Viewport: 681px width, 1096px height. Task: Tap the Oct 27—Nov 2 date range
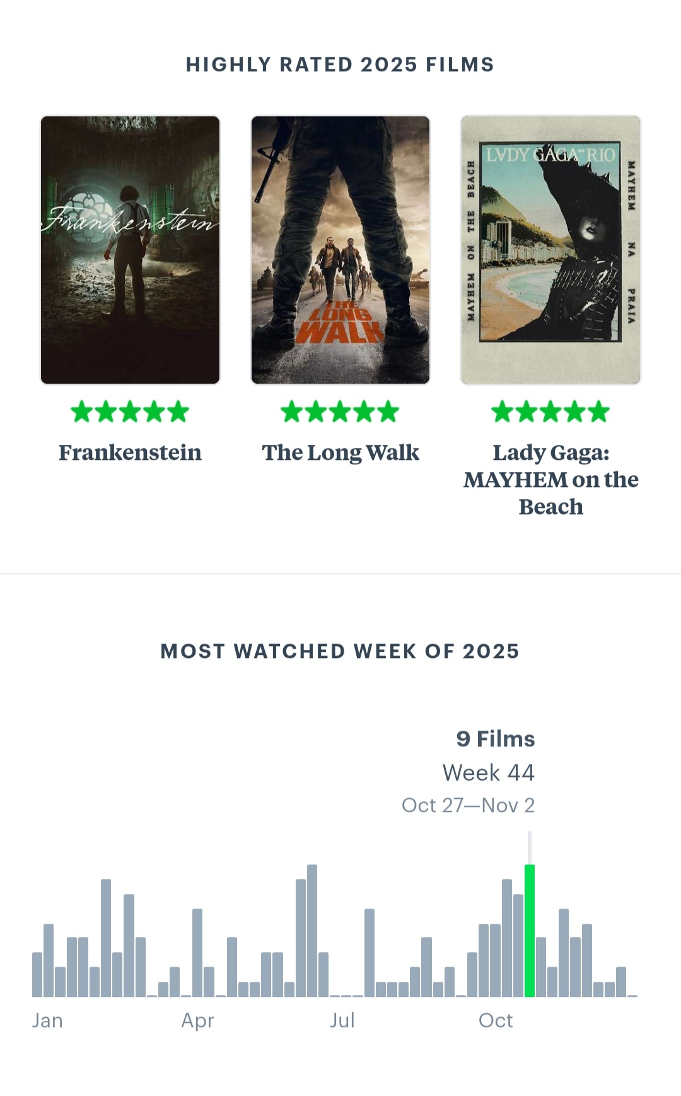[468, 806]
